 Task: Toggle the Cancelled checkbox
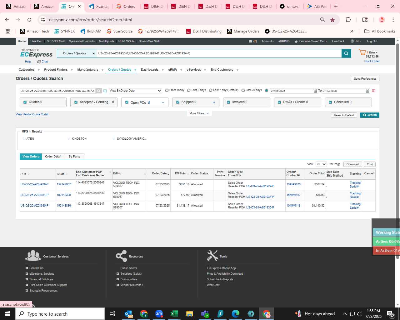pyautogui.click(x=330, y=102)
